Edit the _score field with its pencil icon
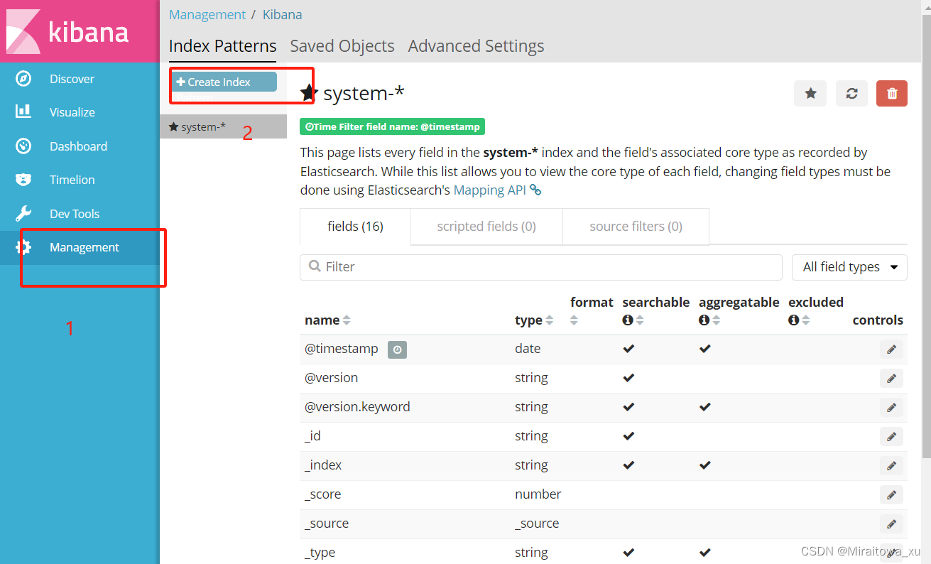Image resolution: width=931 pixels, height=564 pixels. click(x=891, y=494)
